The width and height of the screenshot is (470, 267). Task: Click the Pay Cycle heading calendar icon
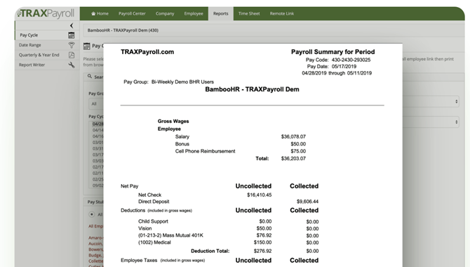click(x=86, y=46)
